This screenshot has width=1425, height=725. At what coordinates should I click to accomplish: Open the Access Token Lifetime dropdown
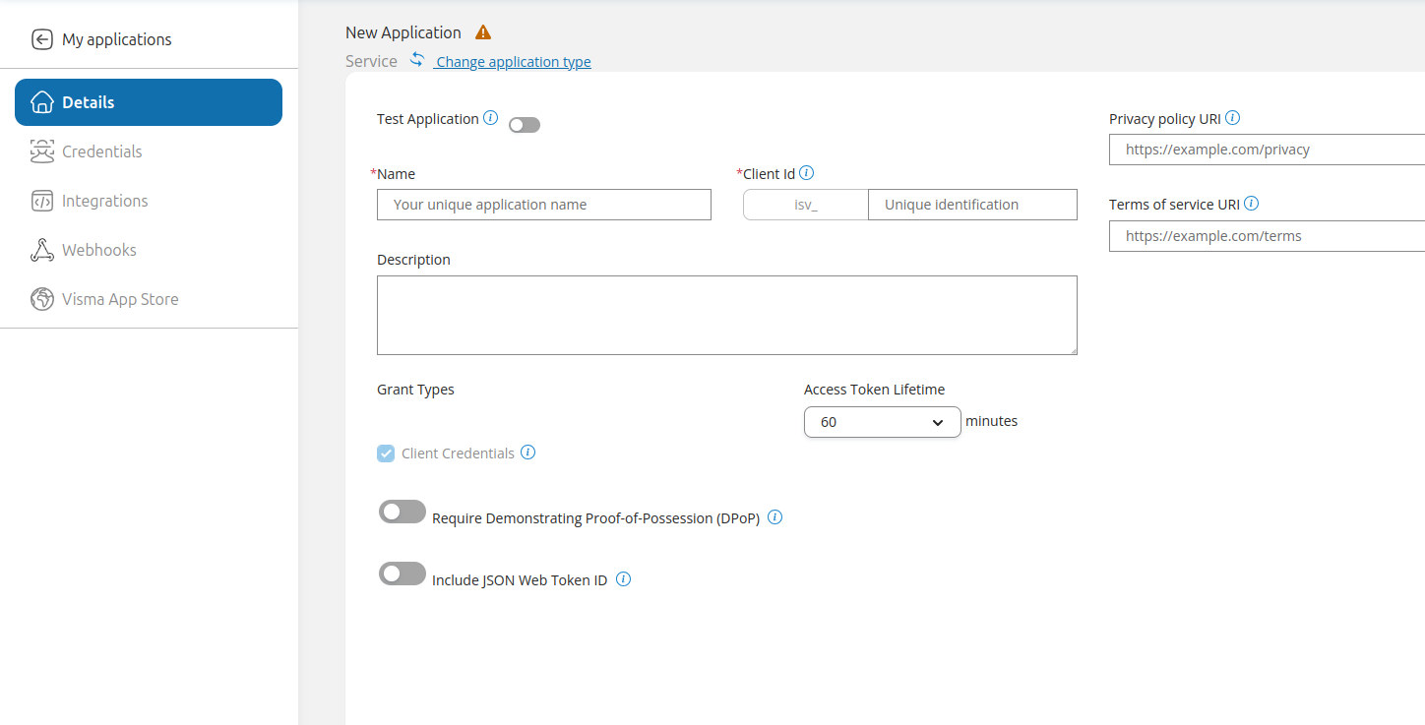click(x=882, y=421)
